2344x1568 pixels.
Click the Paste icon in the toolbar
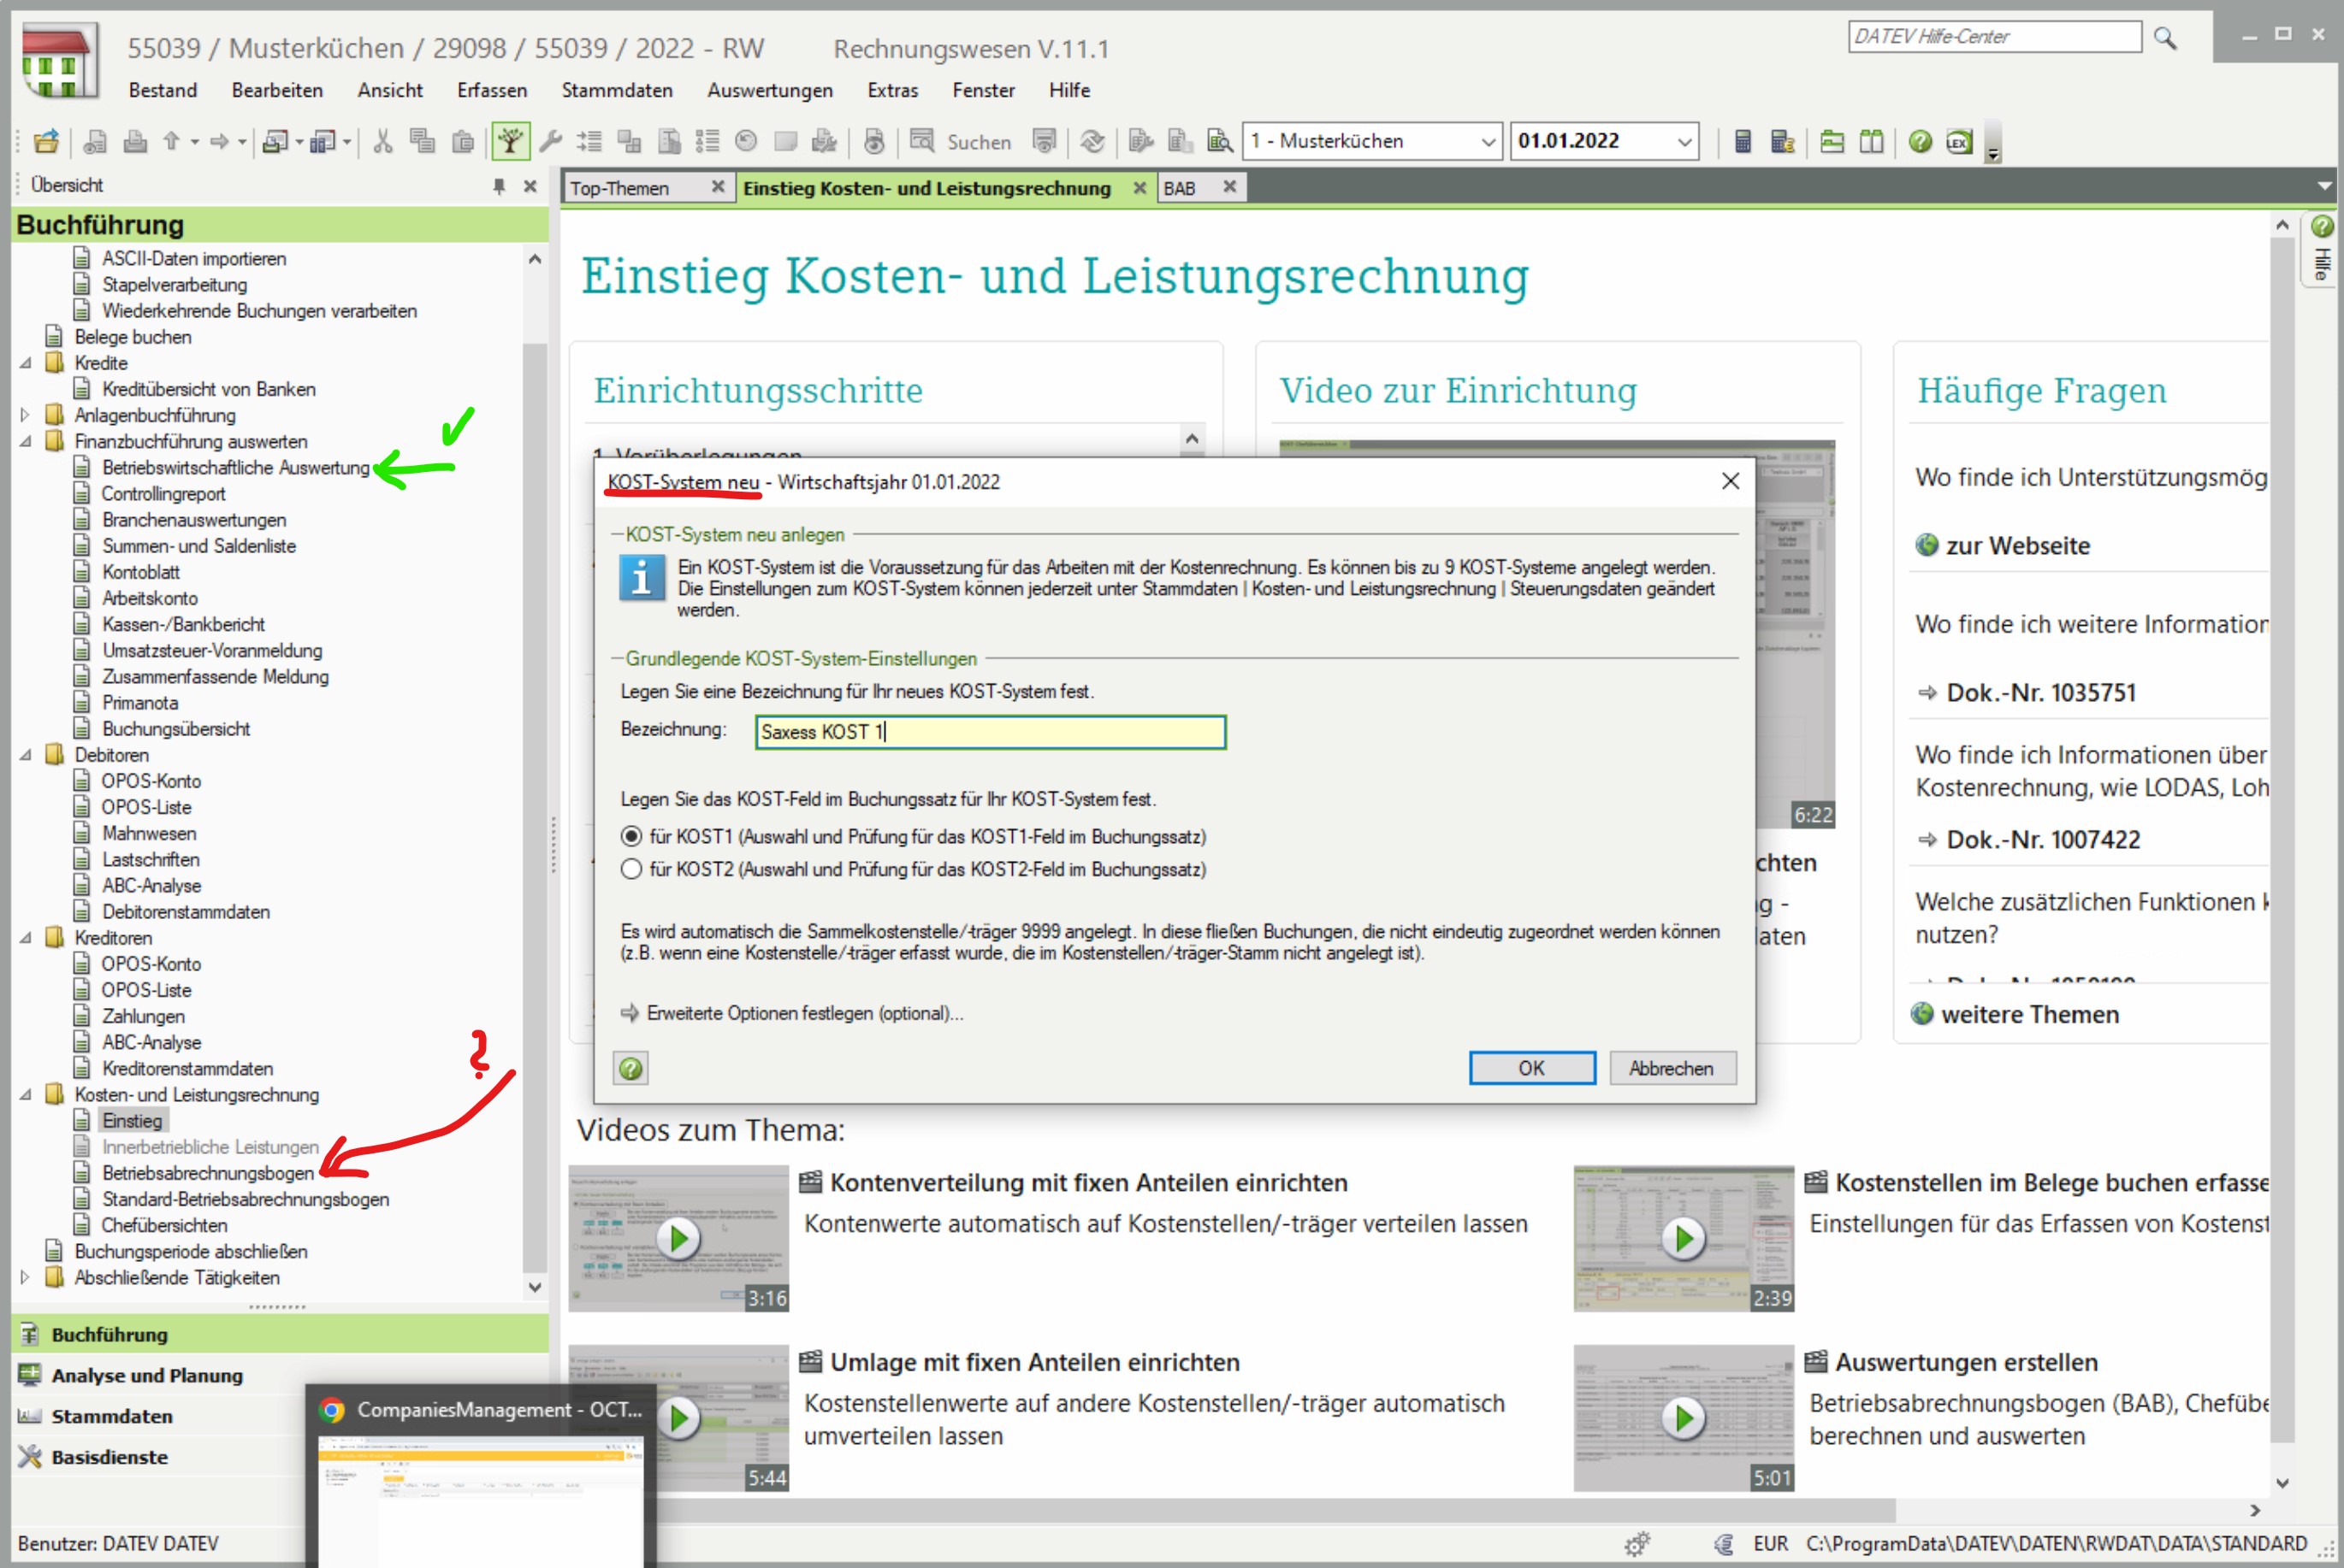pyautogui.click(x=463, y=141)
